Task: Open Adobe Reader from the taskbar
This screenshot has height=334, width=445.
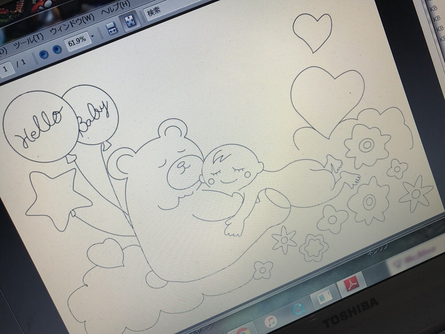Action: [x=352, y=284]
